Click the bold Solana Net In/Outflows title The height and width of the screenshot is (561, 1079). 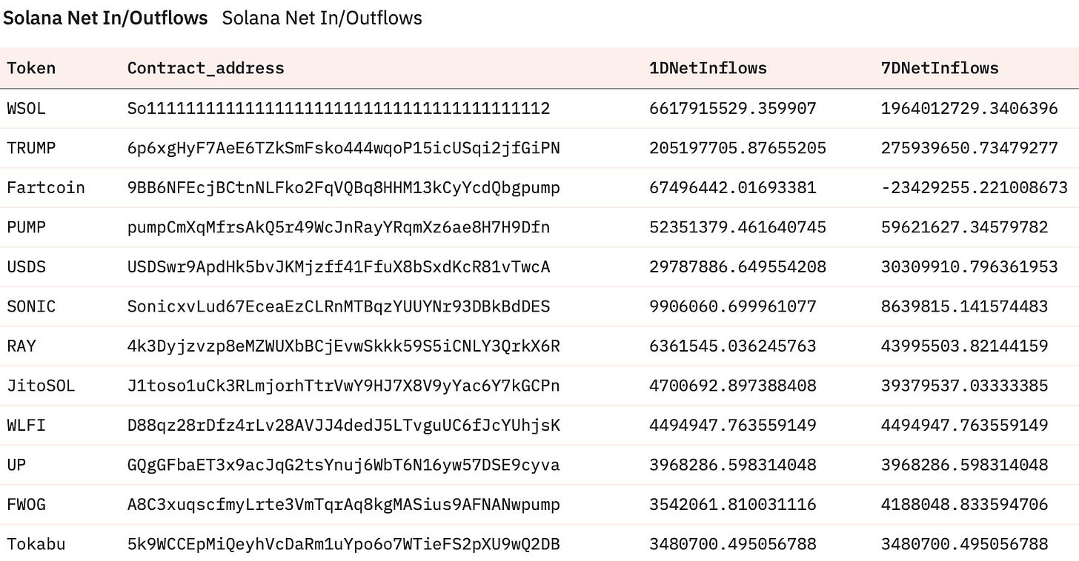pos(105,18)
